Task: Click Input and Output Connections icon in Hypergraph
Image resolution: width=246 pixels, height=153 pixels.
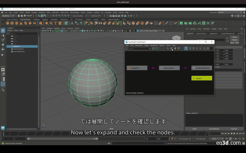Action: (x=172, y=48)
